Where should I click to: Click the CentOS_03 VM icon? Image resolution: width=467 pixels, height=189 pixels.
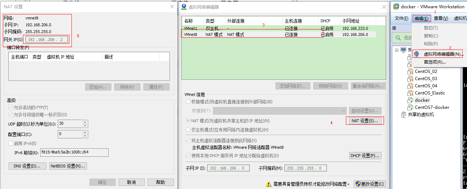click(x=410, y=79)
